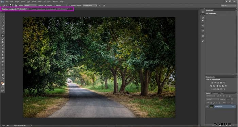The image size is (238, 127).
Task: Select the History Brush tool
Action: (3, 45)
